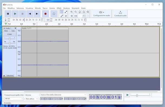Click the Zoom Out magnifier icon

[76, 12]
